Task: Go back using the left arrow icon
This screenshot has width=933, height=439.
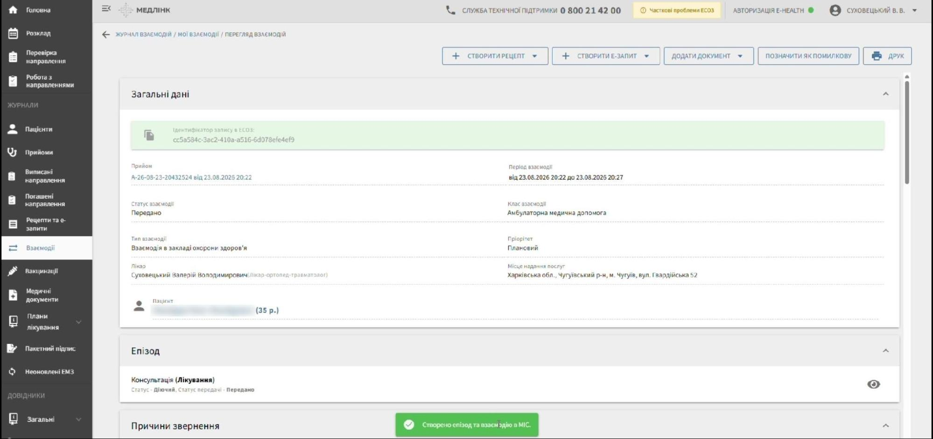Action: coord(106,35)
